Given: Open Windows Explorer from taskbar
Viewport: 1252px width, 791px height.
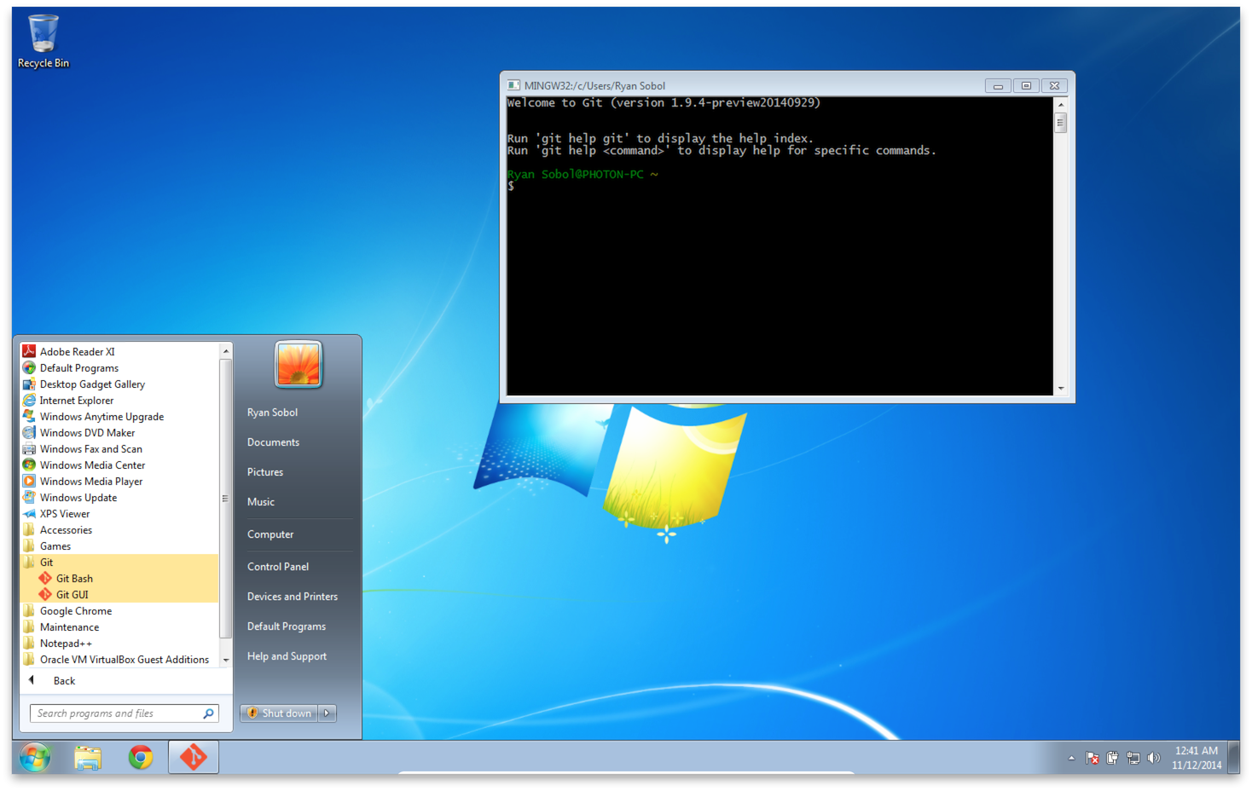Looking at the screenshot, I should pos(88,757).
